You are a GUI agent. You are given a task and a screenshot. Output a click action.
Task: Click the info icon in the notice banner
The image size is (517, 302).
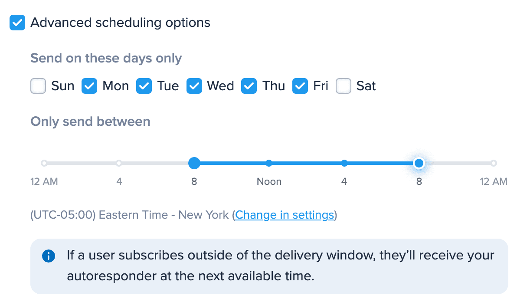(x=49, y=256)
